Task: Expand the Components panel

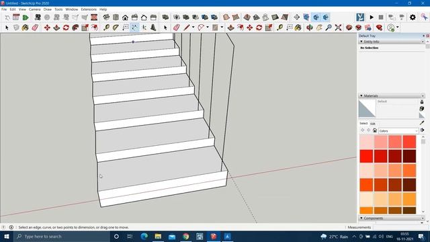Action: click(361, 218)
